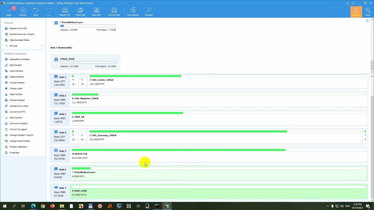Open Firefox from taskbar

(x=52, y=206)
